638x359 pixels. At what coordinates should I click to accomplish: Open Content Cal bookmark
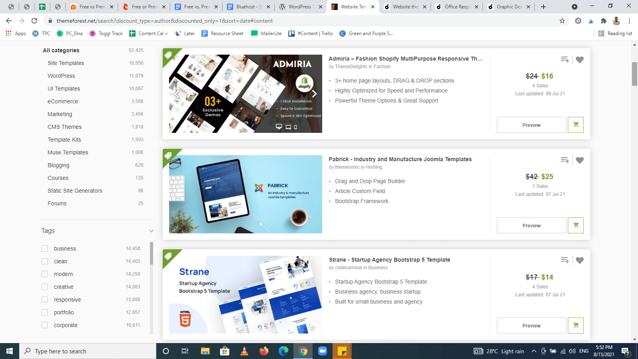point(148,34)
